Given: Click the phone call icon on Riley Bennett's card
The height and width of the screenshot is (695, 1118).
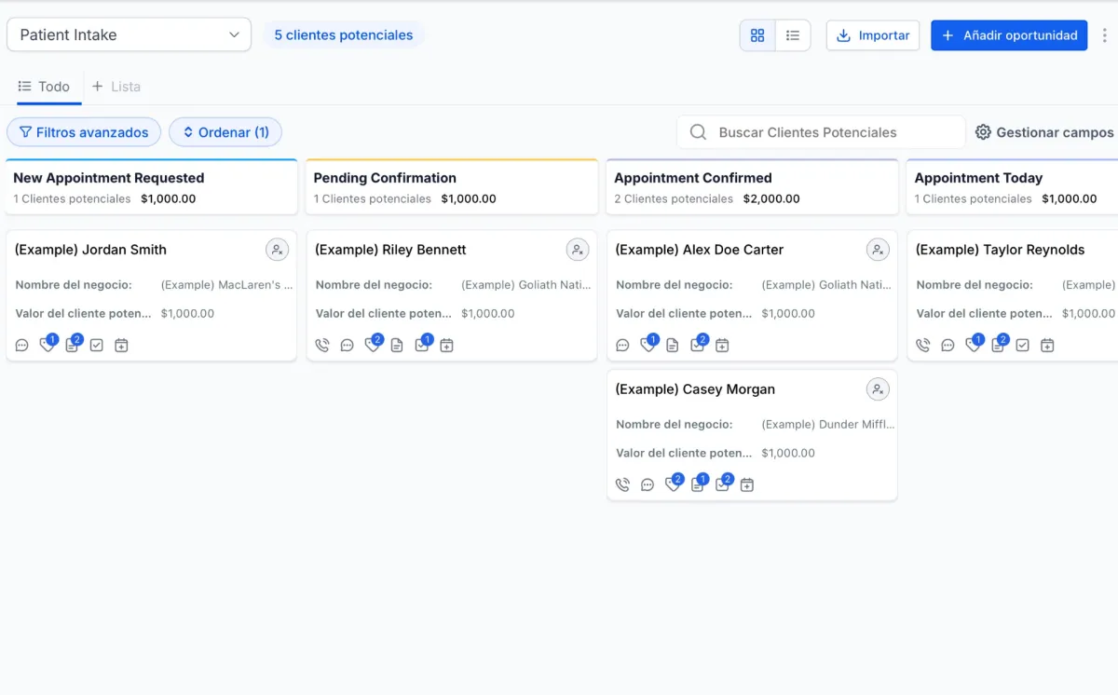Looking at the screenshot, I should click(322, 346).
